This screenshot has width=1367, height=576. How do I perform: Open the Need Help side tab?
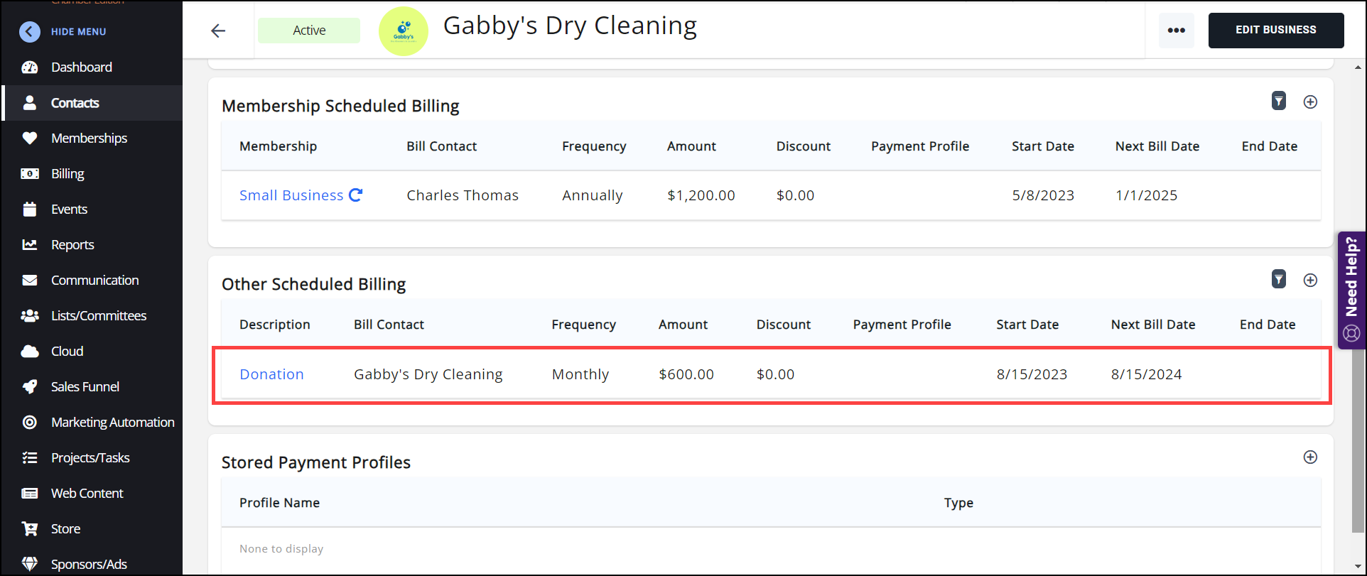tap(1351, 290)
